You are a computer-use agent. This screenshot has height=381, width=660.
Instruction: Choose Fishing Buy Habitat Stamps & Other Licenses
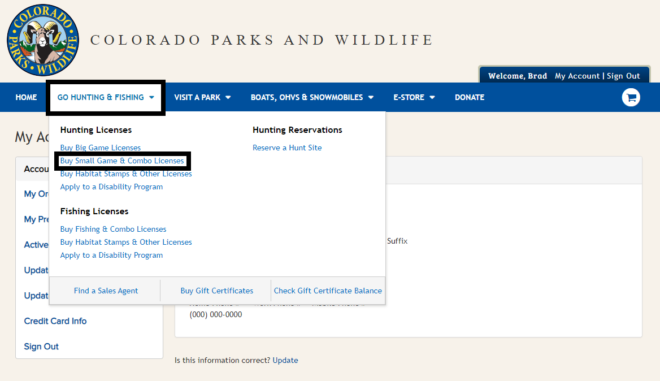(126, 242)
